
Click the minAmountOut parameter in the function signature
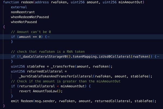(x=130, y=2)
